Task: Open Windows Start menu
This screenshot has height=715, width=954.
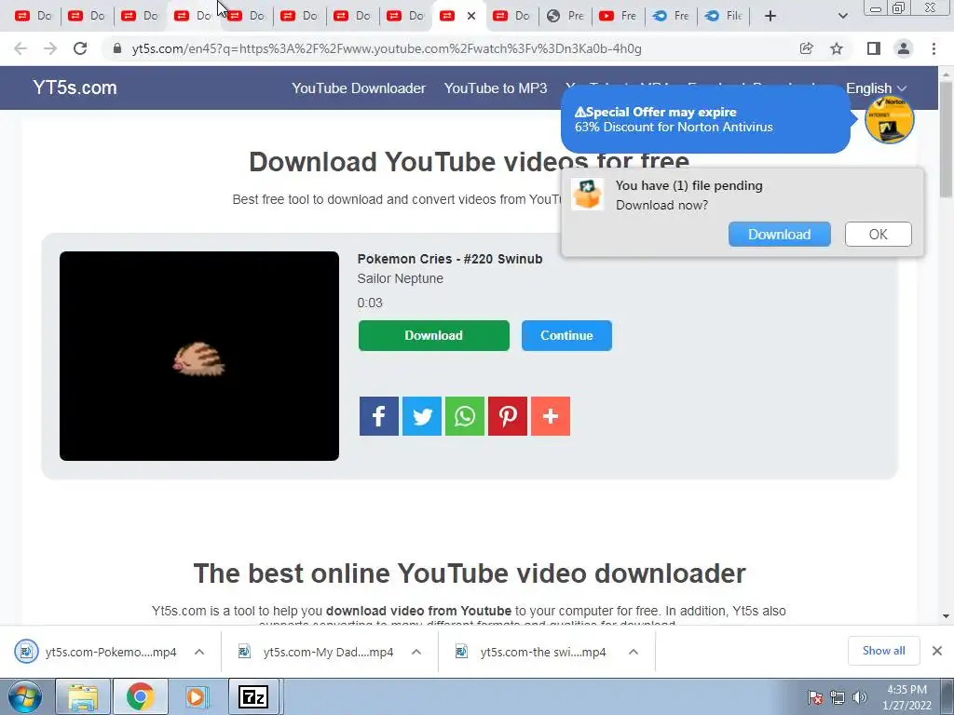Action: pyautogui.click(x=24, y=696)
